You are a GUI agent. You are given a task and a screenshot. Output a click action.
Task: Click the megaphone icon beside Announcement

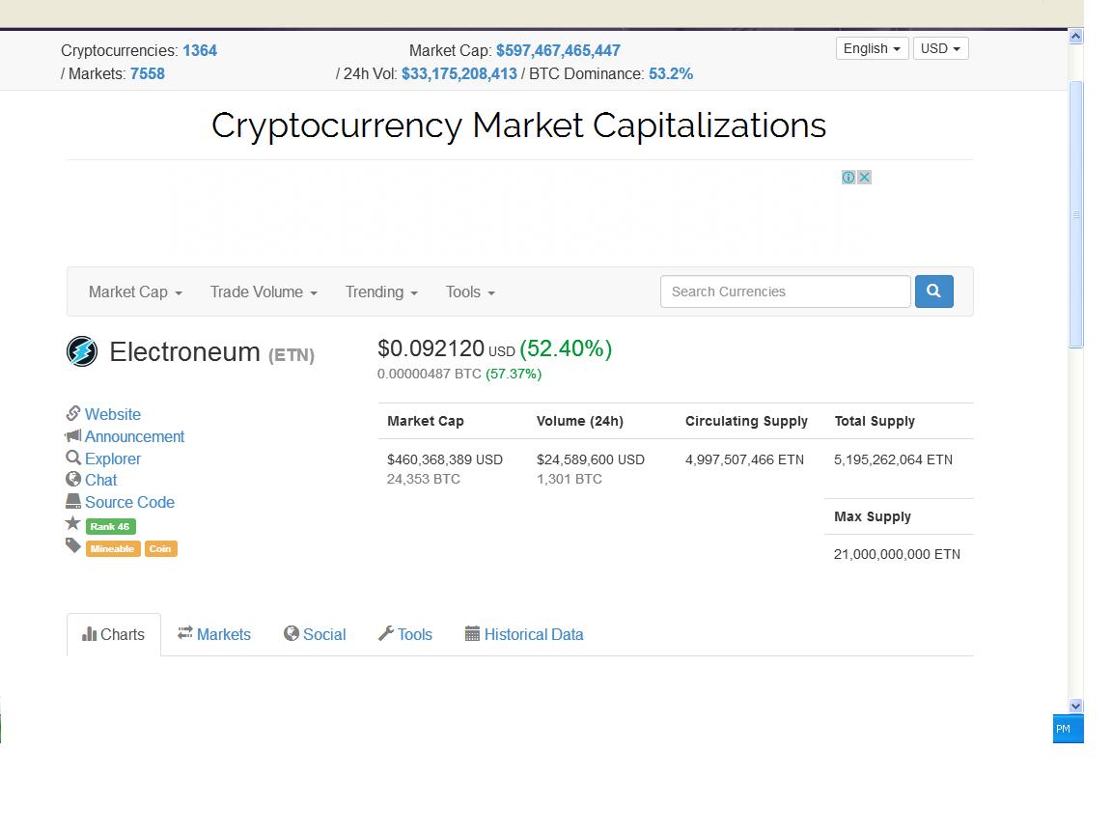point(73,435)
